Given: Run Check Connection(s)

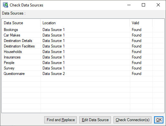Looking at the screenshot, I should 132,120.
